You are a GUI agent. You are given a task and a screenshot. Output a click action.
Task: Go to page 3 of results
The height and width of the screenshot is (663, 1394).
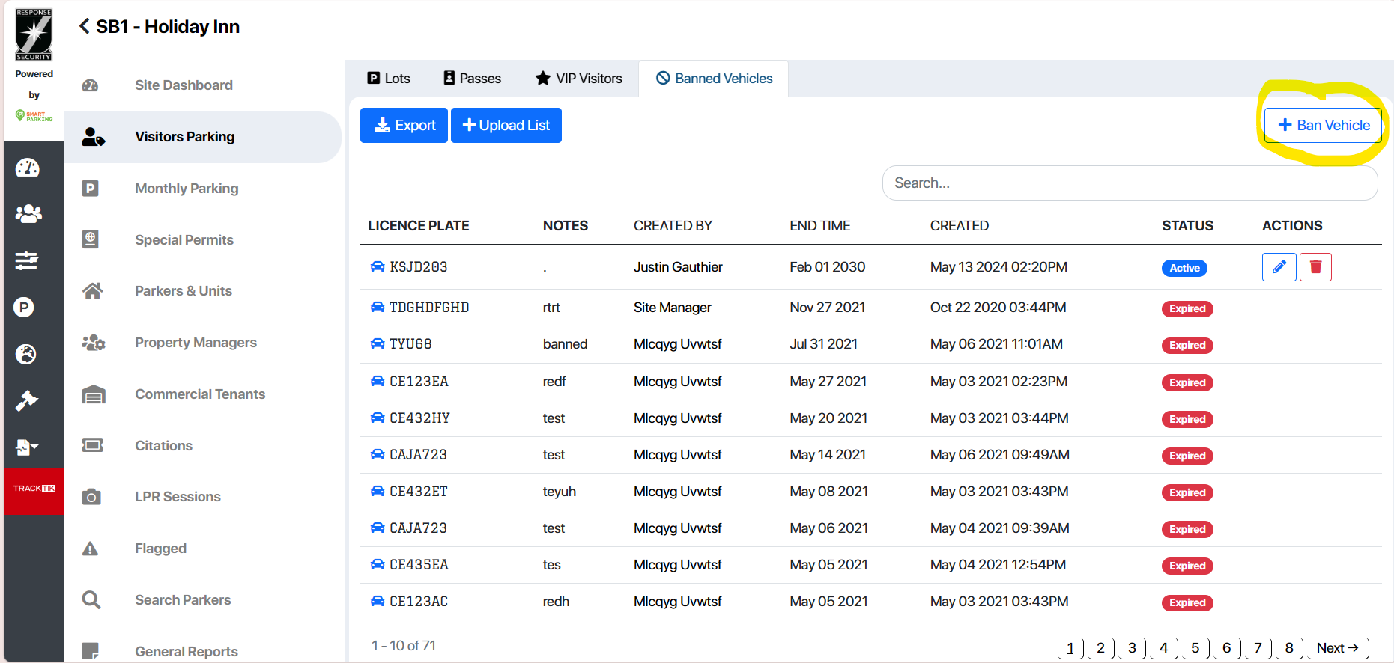(1132, 648)
